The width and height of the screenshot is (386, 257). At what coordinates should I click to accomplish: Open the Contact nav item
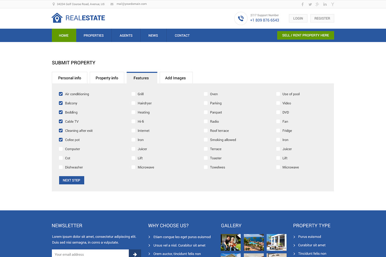[182, 35]
